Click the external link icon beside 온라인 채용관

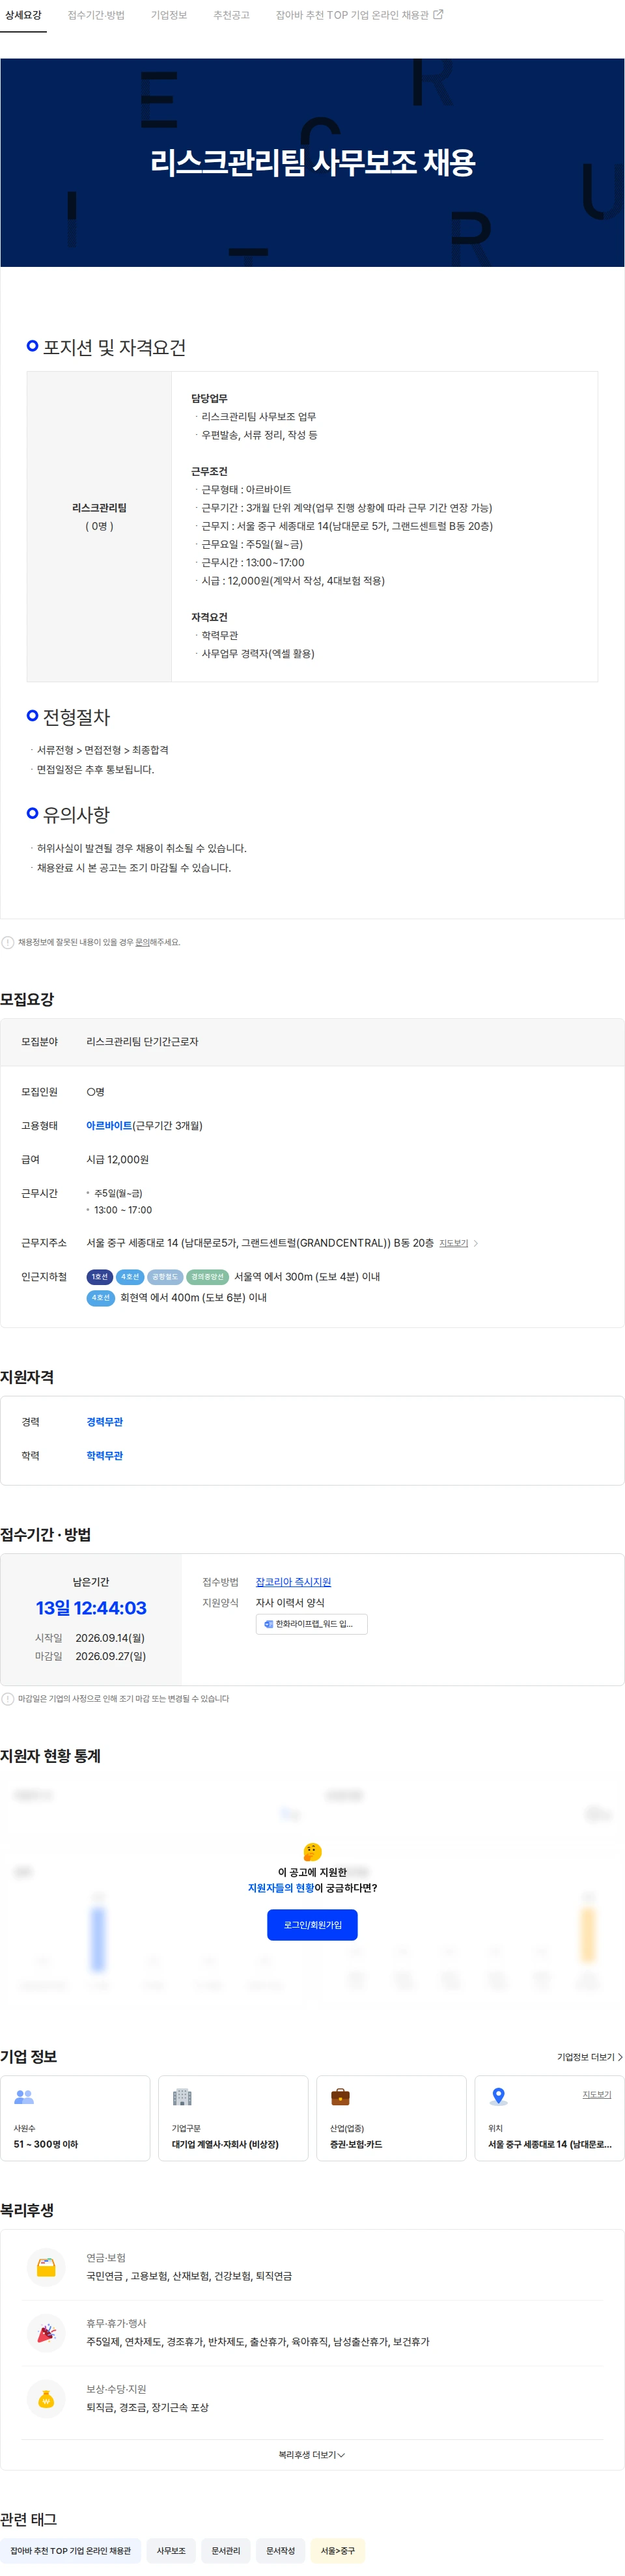coord(438,14)
